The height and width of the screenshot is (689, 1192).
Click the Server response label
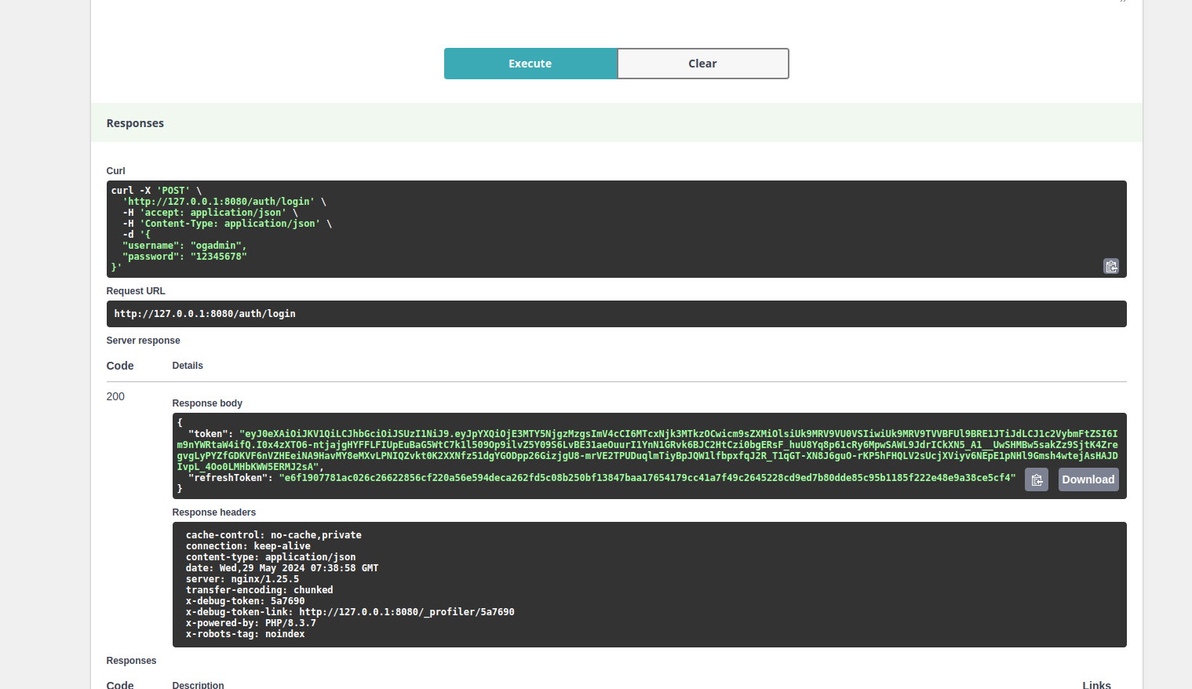click(x=143, y=341)
